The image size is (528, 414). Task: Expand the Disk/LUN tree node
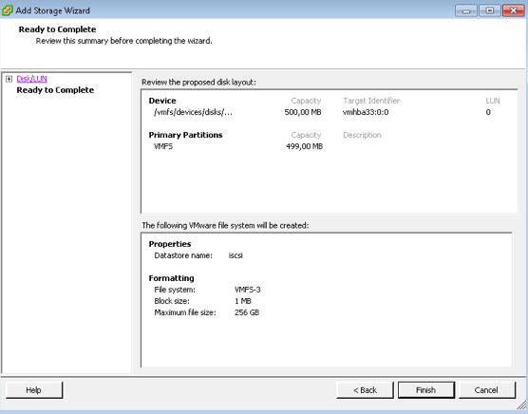(9, 79)
